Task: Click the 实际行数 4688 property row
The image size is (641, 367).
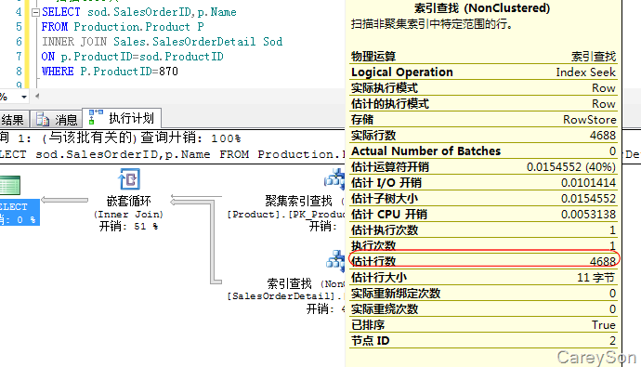Action: pos(484,136)
